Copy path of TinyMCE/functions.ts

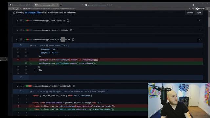(74, 86)
